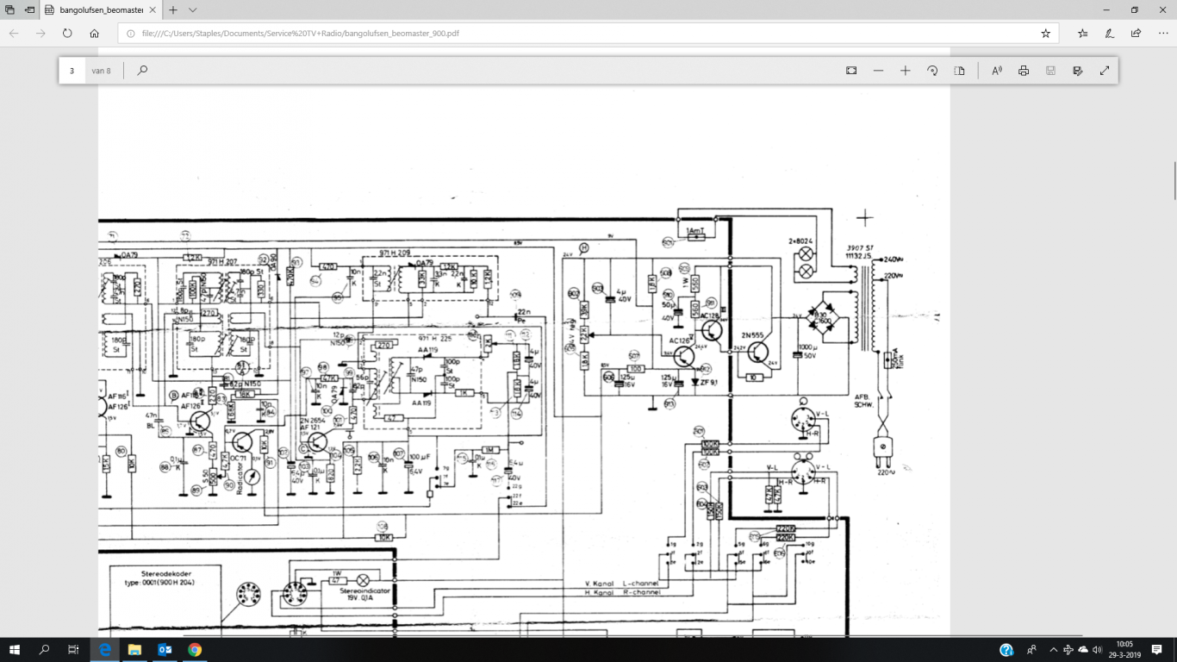1177x662 pixels.
Task: Click the airplane mode network icon
Action: [1068, 650]
